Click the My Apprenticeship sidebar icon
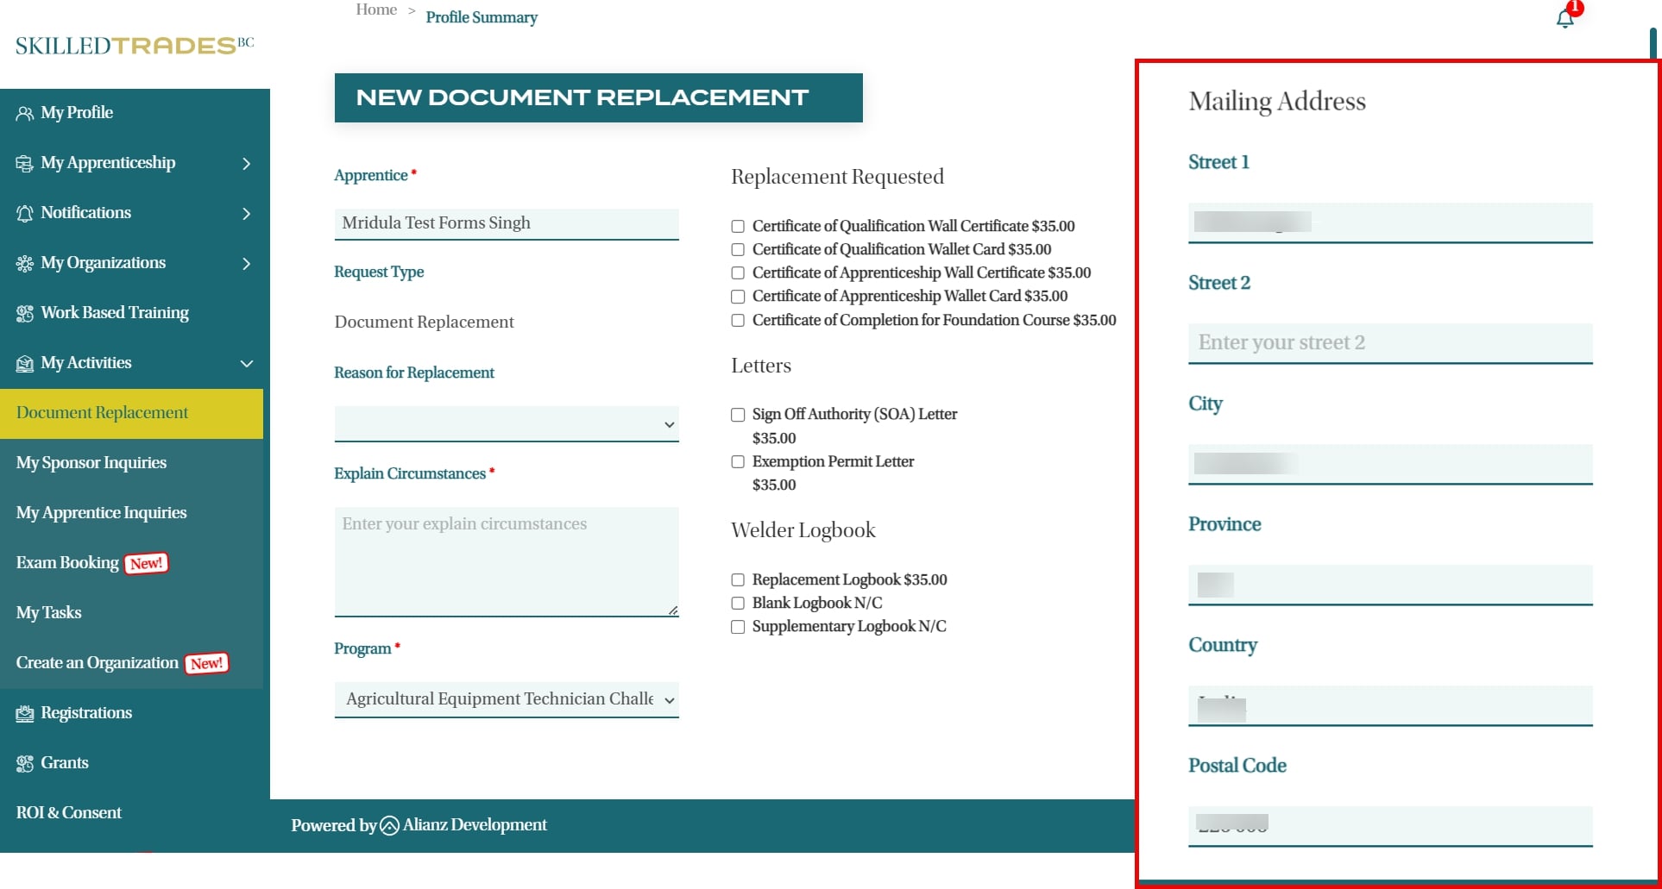Viewport: 1662px width, 889px height. click(25, 164)
